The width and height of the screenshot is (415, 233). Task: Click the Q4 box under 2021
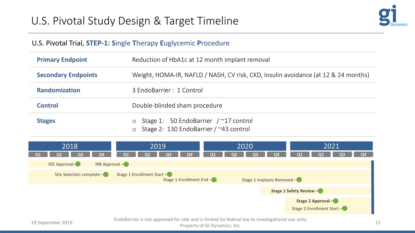[363, 155]
